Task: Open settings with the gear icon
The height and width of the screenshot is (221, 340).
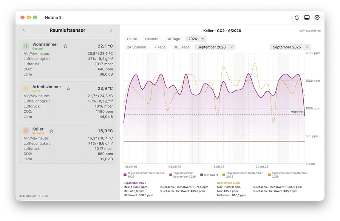Action: (x=317, y=17)
